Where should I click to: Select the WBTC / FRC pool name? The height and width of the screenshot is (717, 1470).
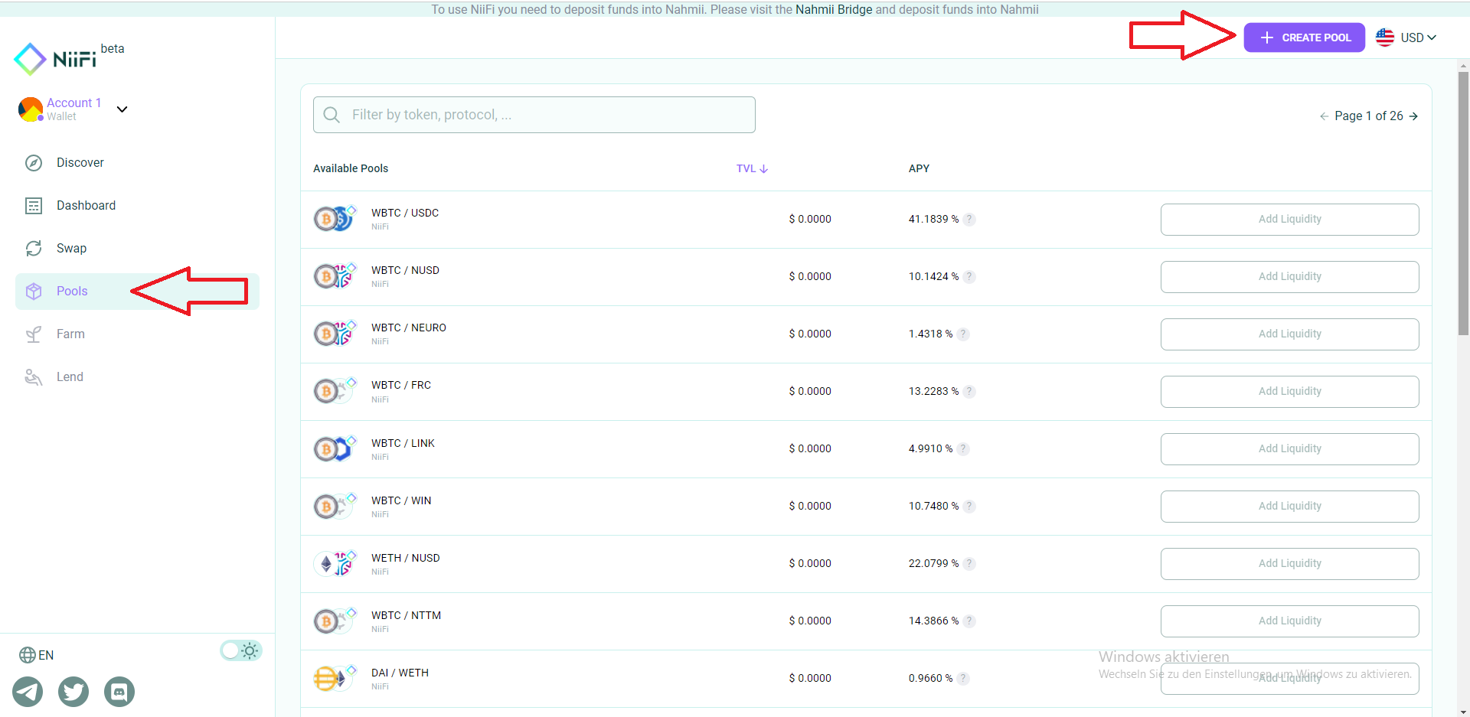coord(401,385)
